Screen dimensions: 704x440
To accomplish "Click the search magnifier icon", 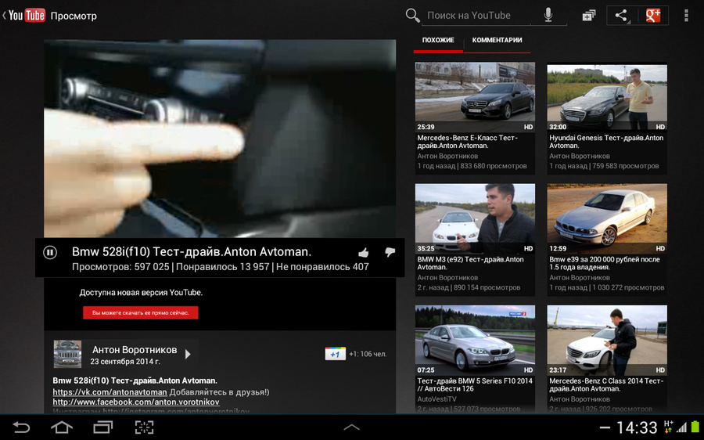I will [412, 16].
